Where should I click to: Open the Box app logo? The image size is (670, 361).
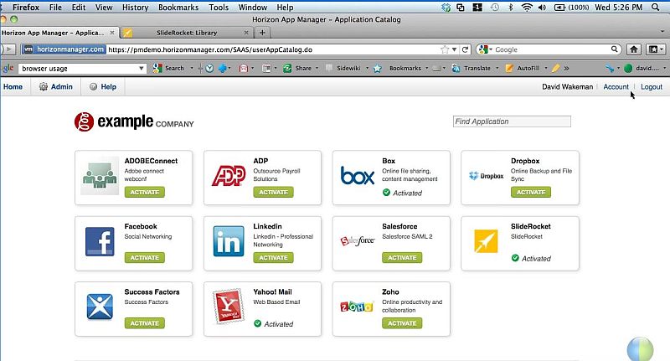[x=358, y=176]
